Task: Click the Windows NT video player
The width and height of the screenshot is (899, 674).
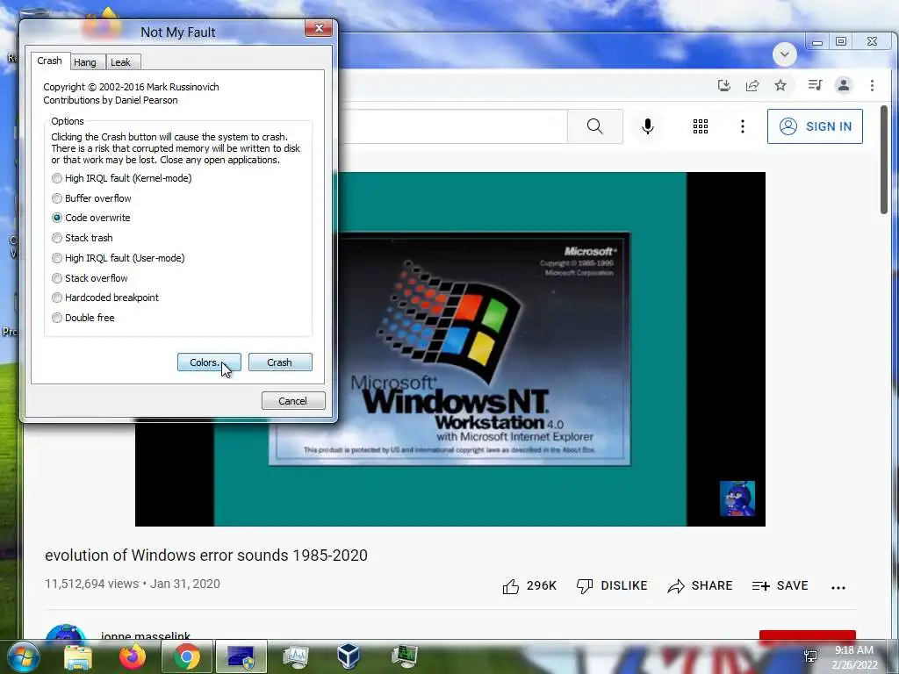Action: (450, 349)
